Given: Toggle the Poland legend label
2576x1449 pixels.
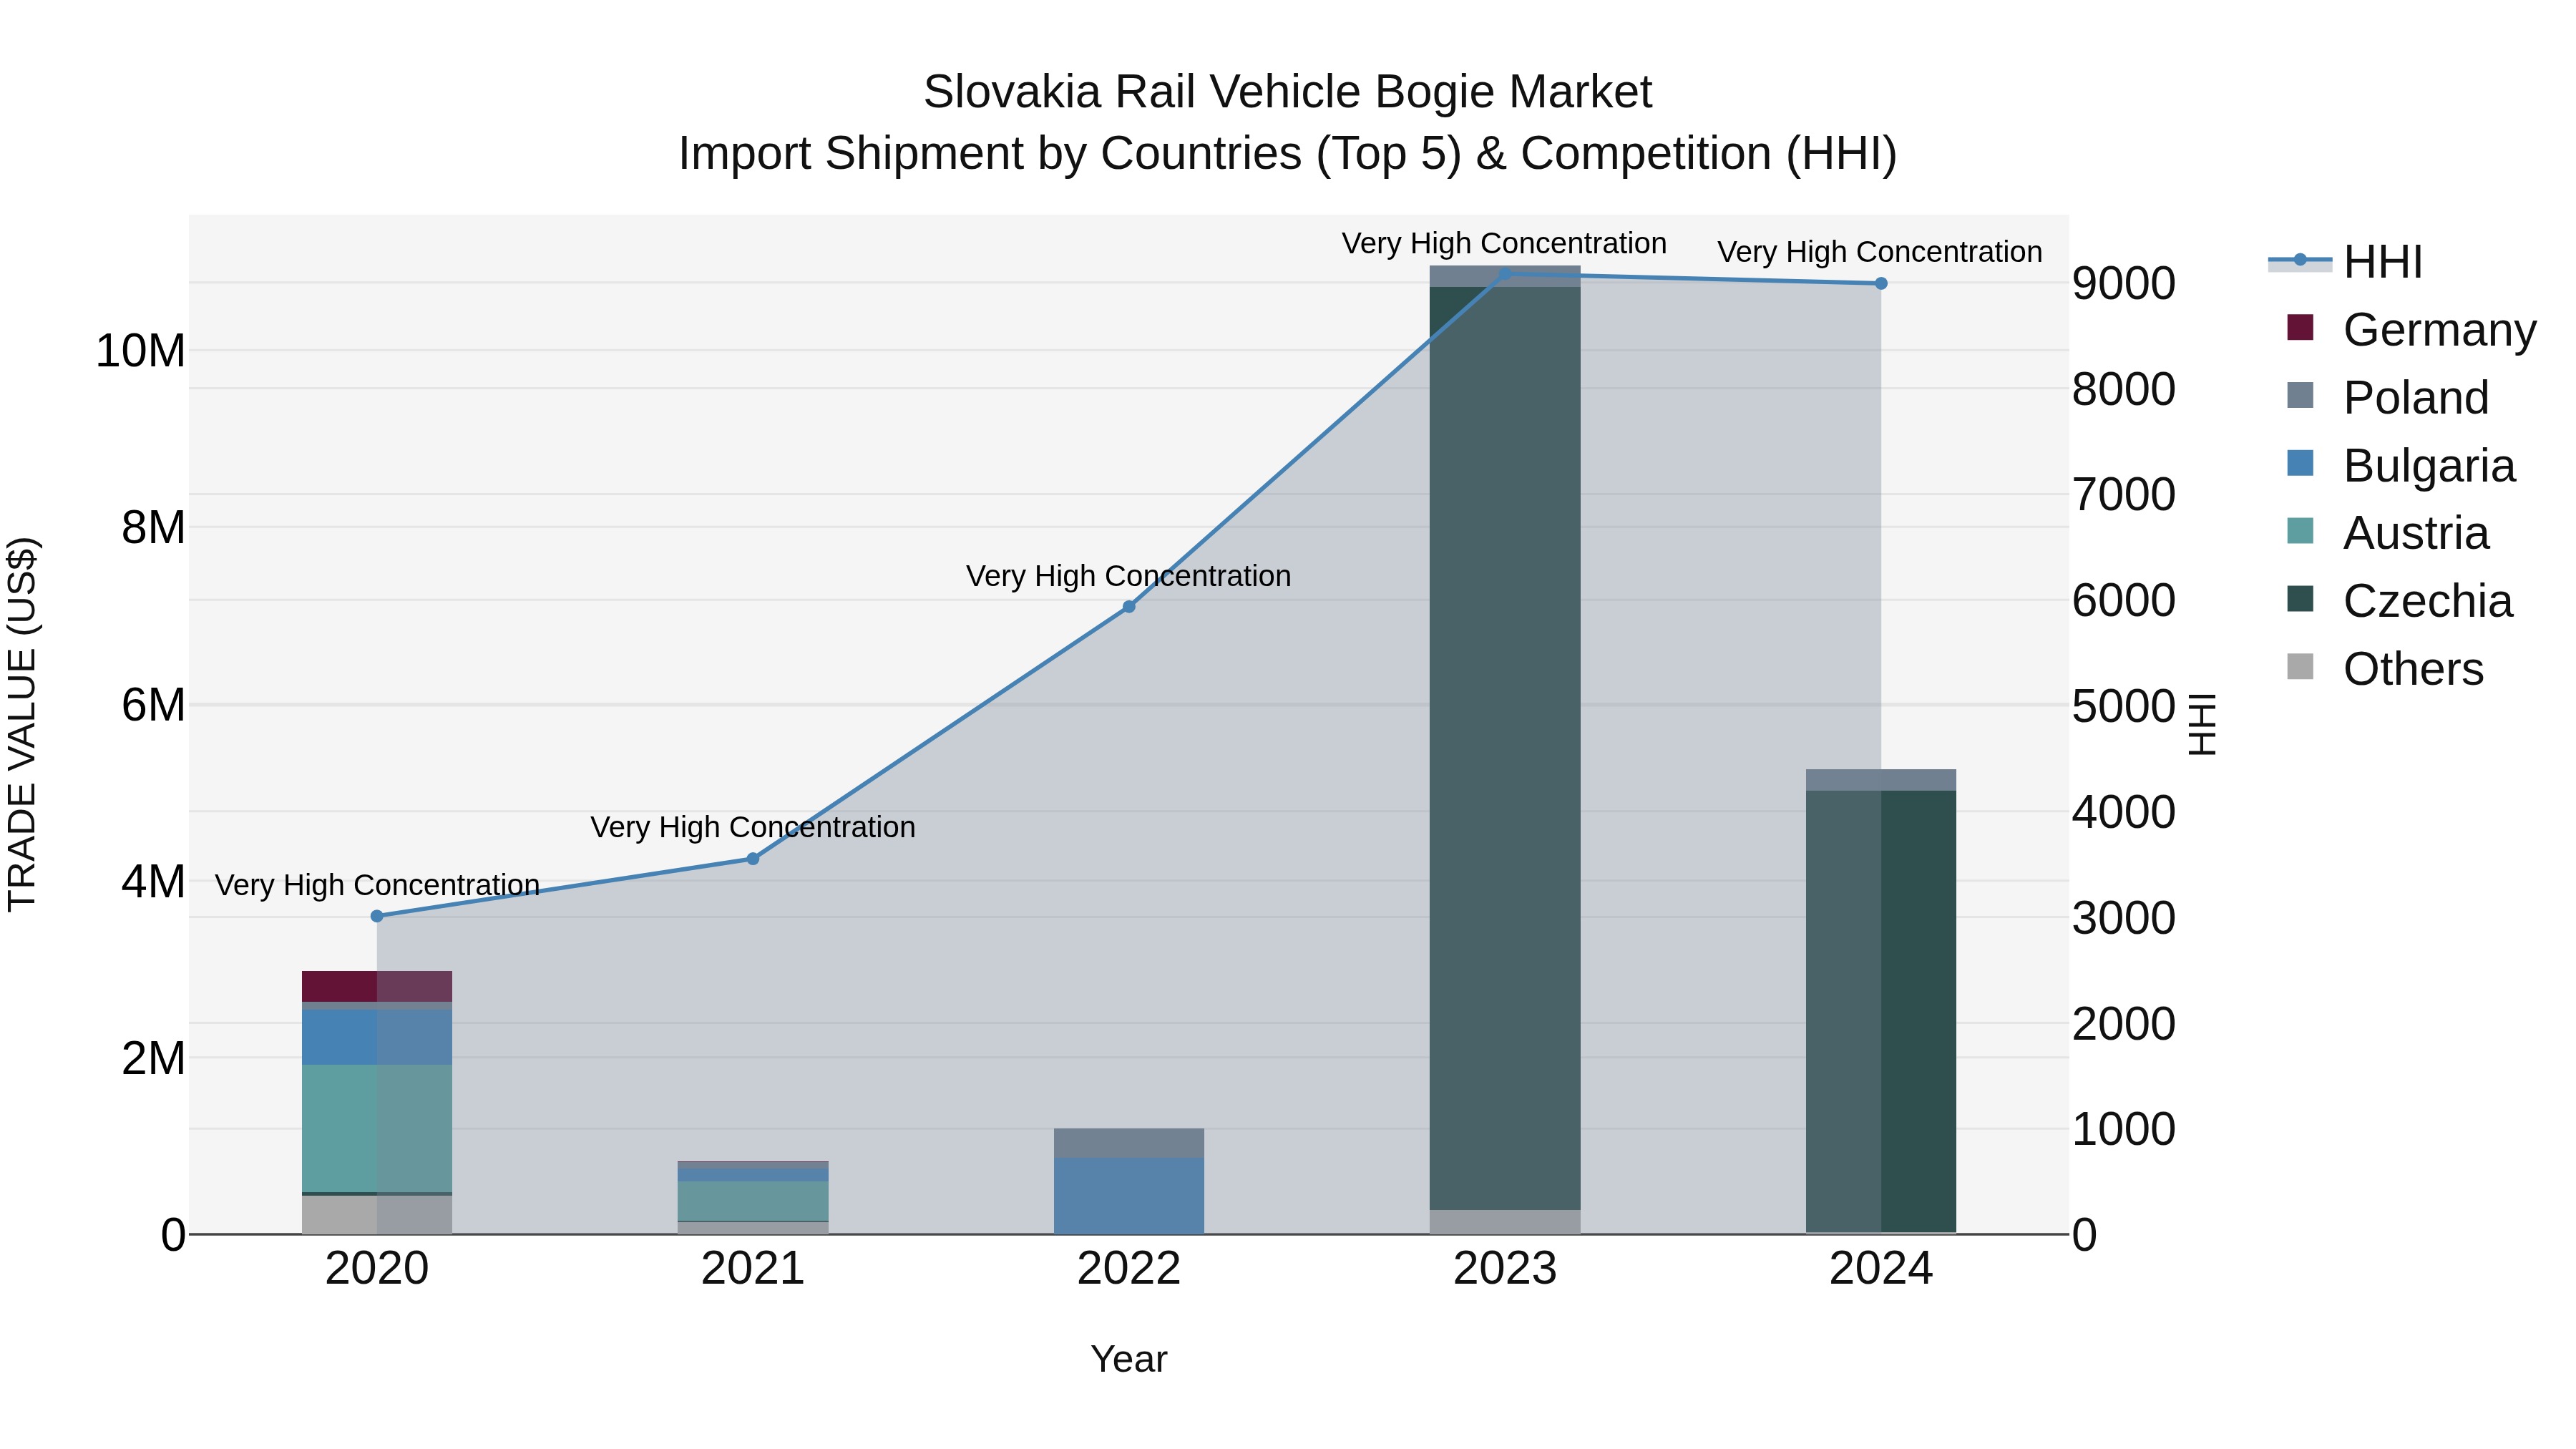Looking at the screenshot, I should [x=2416, y=398].
